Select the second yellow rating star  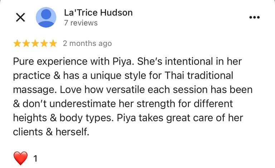pyautogui.click(x=26, y=43)
